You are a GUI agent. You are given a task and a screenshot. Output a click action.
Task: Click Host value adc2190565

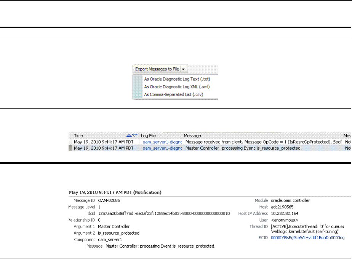pyautogui.click(x=282, y=207)
